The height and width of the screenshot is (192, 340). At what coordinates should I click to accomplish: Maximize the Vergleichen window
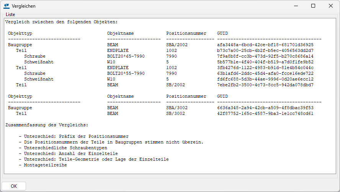point(313,6)
